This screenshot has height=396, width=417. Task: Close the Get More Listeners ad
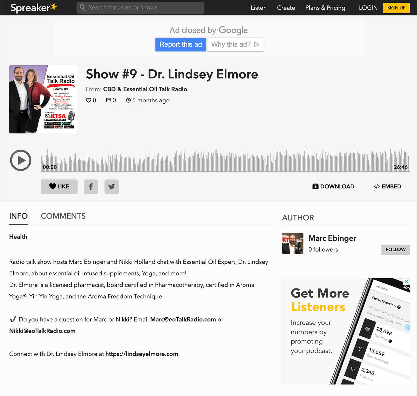point(406,281)
